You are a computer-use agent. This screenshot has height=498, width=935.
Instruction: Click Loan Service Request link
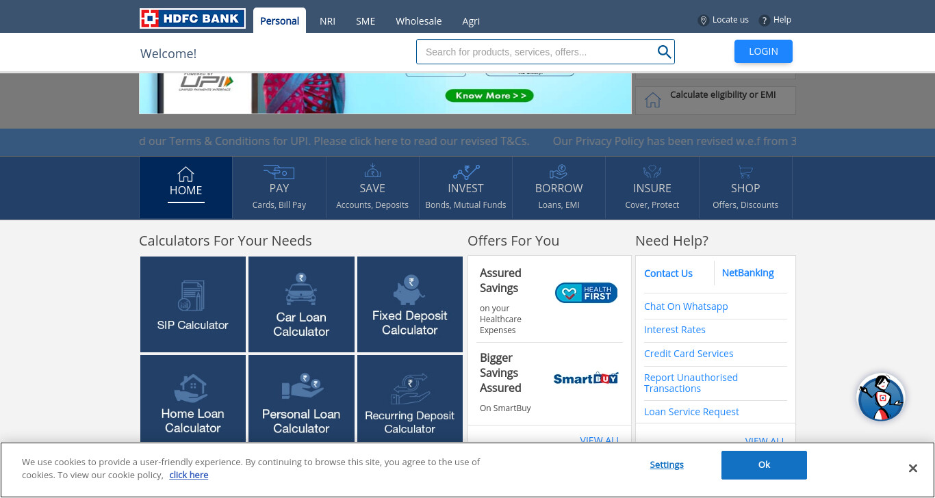pos(691,412)
